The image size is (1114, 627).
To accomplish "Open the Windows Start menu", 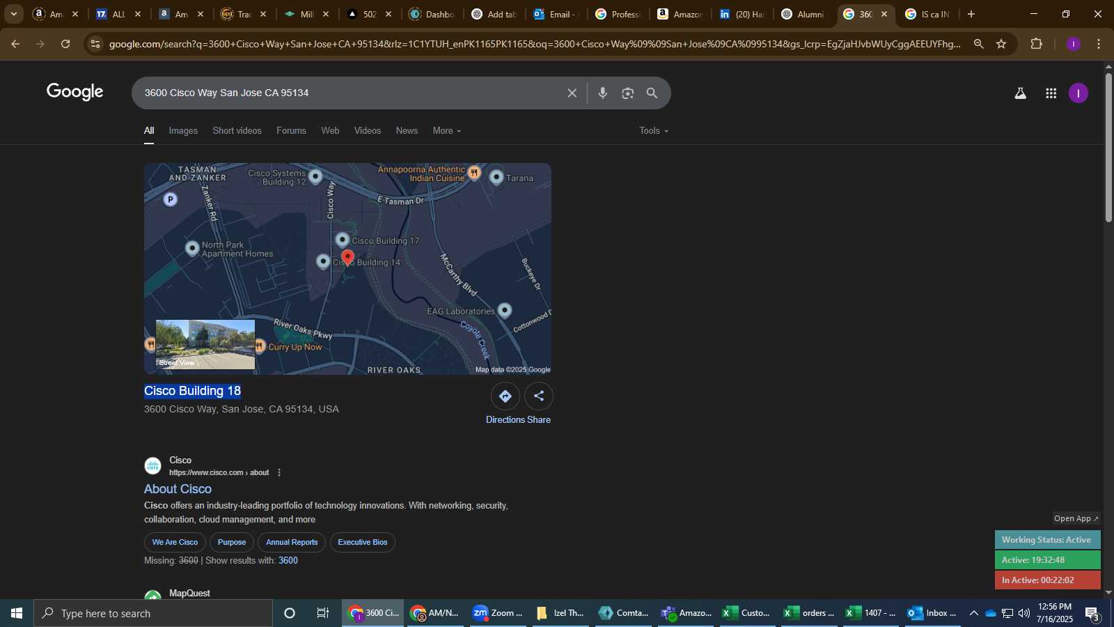I will 17,613.
